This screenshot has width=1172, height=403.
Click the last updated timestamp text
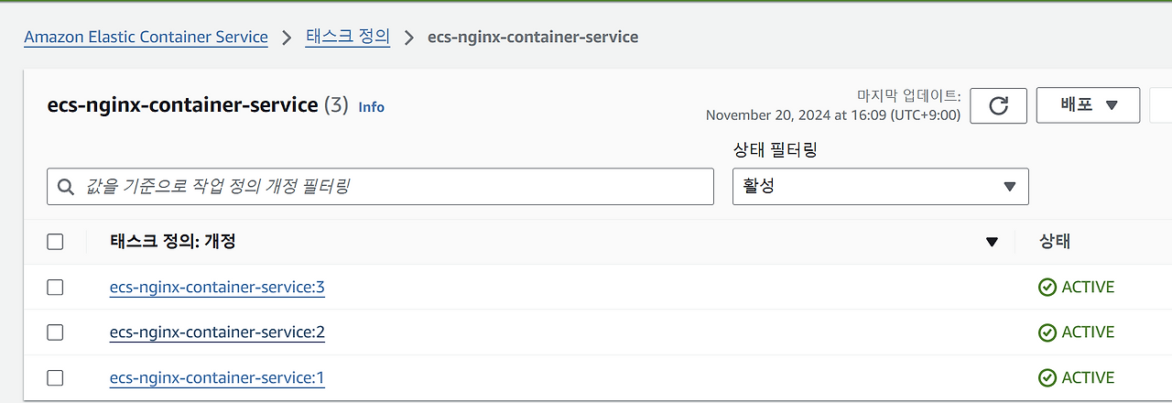[832, 115]
